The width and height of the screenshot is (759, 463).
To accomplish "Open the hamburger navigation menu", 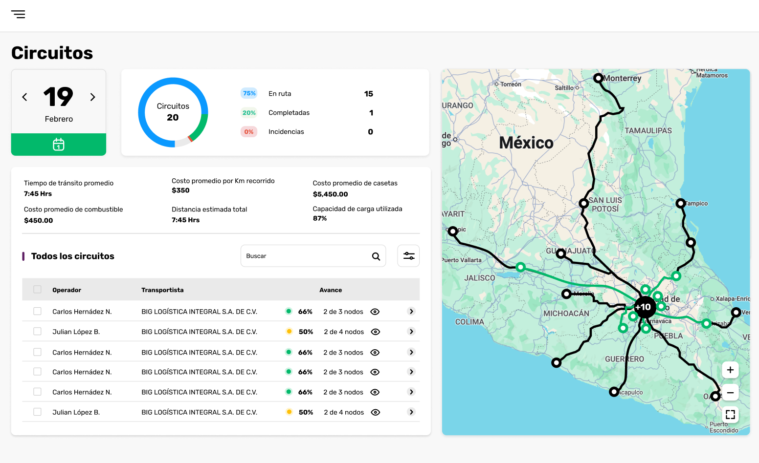I will [x=18, y=14].
